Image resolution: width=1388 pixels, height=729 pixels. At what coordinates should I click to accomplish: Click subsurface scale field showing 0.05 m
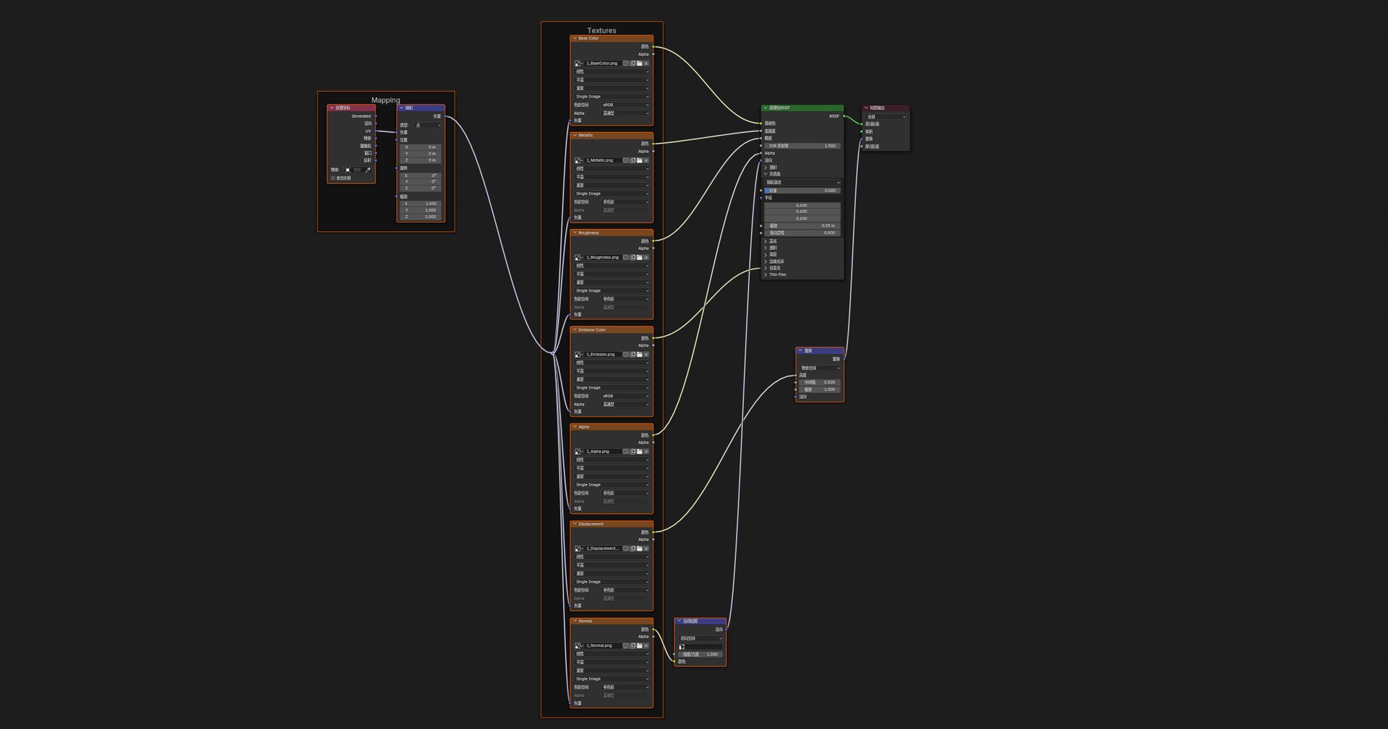(x=802, y=225)
